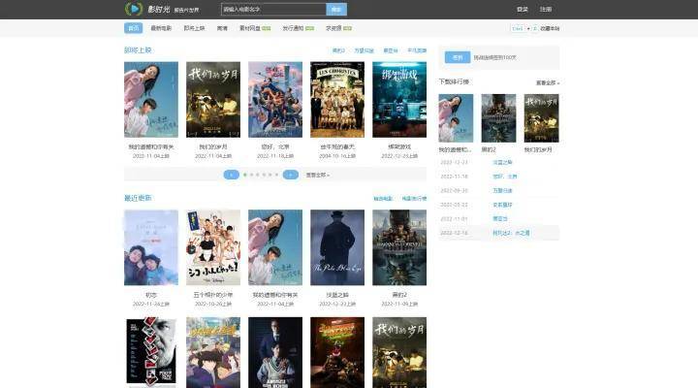Click the carousel next-page arrow button
This screenshot has height=388, width=698.
pos(290,175)
